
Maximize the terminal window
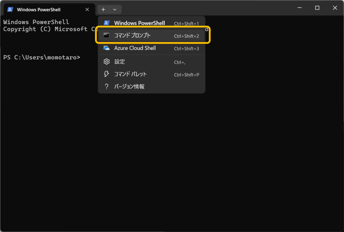(x=317, y=8)
